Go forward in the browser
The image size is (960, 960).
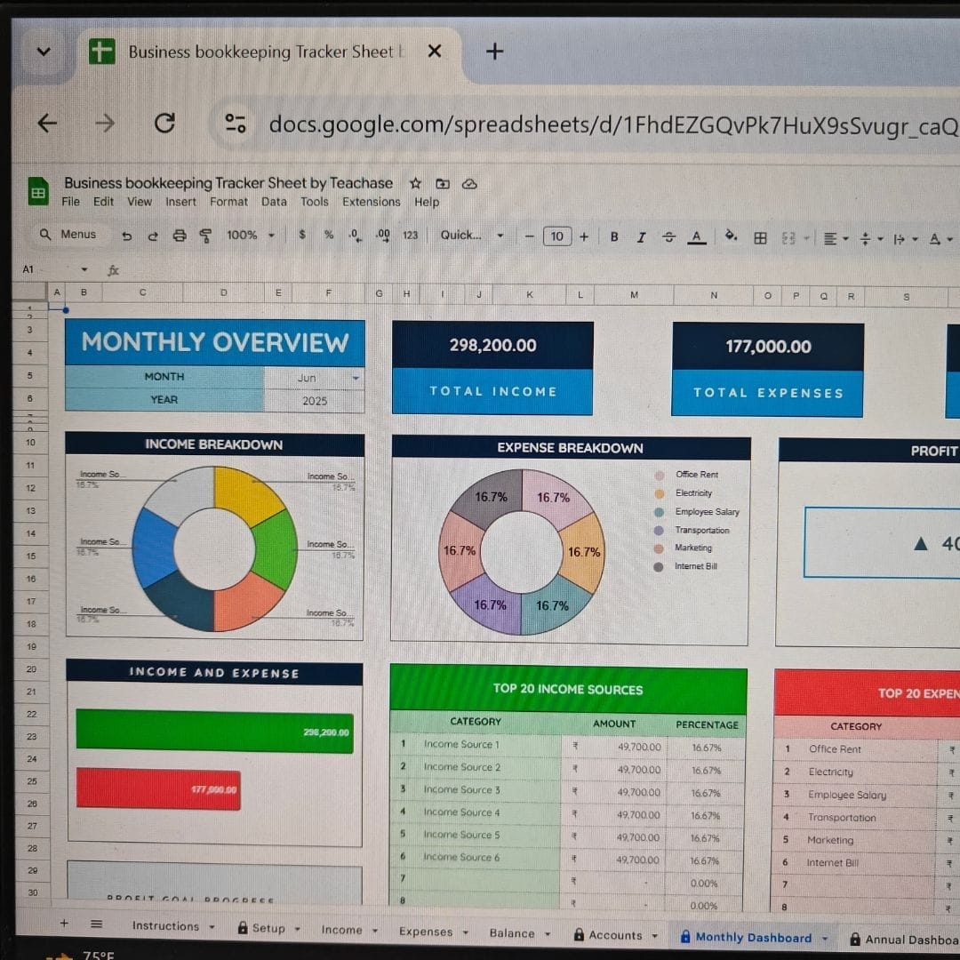coord(105,123)
